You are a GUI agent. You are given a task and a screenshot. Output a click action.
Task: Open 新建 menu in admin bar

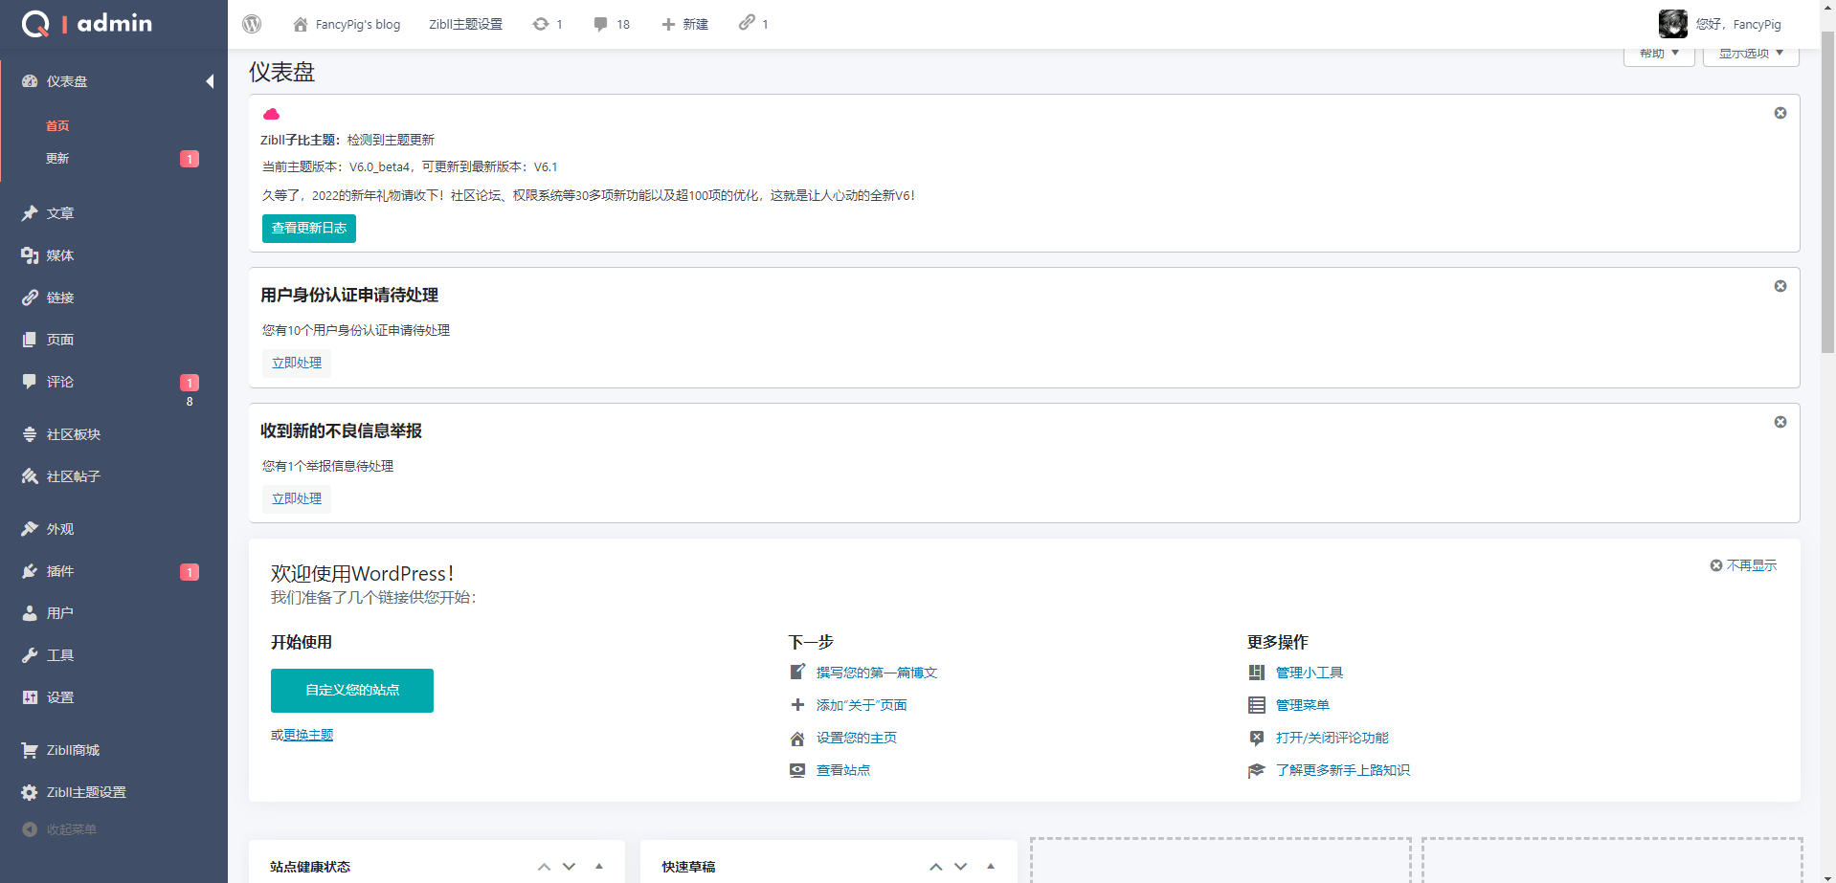(684, 24)
